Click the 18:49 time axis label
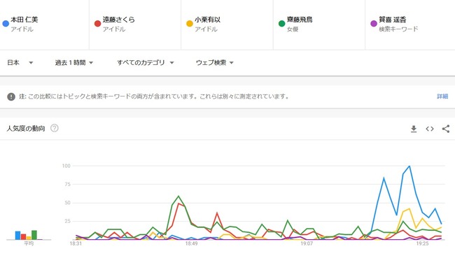The width and height of the screenshot is (455, 272). [x=191, y=243]
